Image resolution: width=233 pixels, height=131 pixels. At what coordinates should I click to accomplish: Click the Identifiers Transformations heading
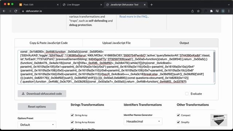coord(143,105)
